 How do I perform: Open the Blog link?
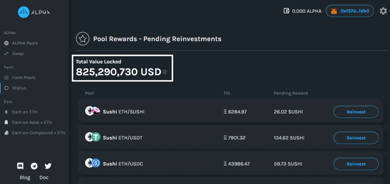pyautogui.click(x=25, y=178)
